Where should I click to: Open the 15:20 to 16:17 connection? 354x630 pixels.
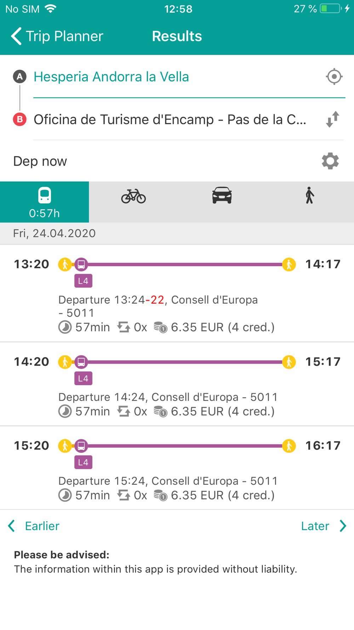(177, 468)
